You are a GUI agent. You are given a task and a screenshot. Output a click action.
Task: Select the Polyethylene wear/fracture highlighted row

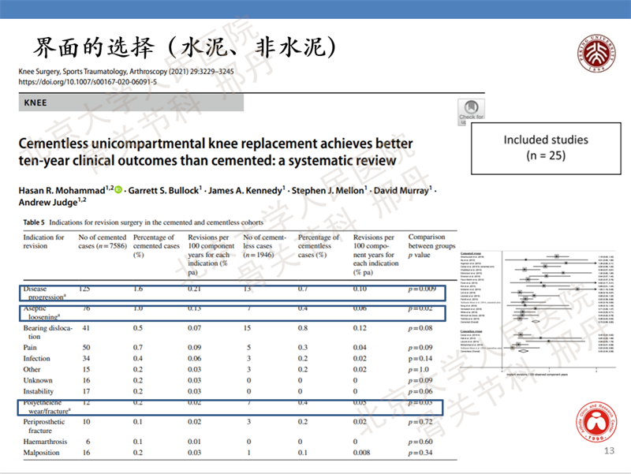tap(229, 409)
